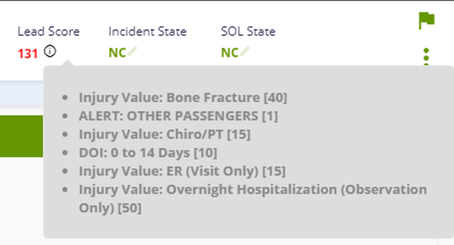Click the Lead Score label
The height and width of the screenshot is (245, 454).
pyautogui.click(x=49, y=31)
